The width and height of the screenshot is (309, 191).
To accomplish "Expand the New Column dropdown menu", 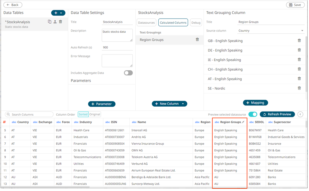I will 183,104.
